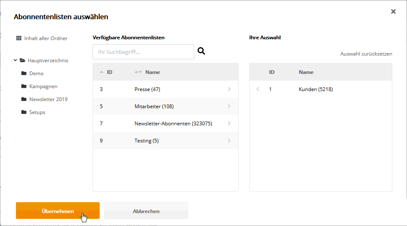Click the Übernehmen button

[58, 211]
